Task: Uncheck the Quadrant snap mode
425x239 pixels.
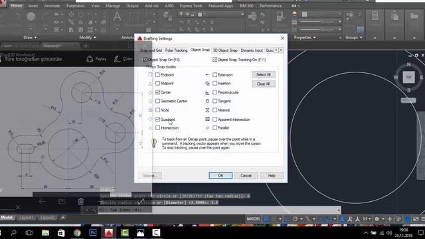Action: [157, 119]
